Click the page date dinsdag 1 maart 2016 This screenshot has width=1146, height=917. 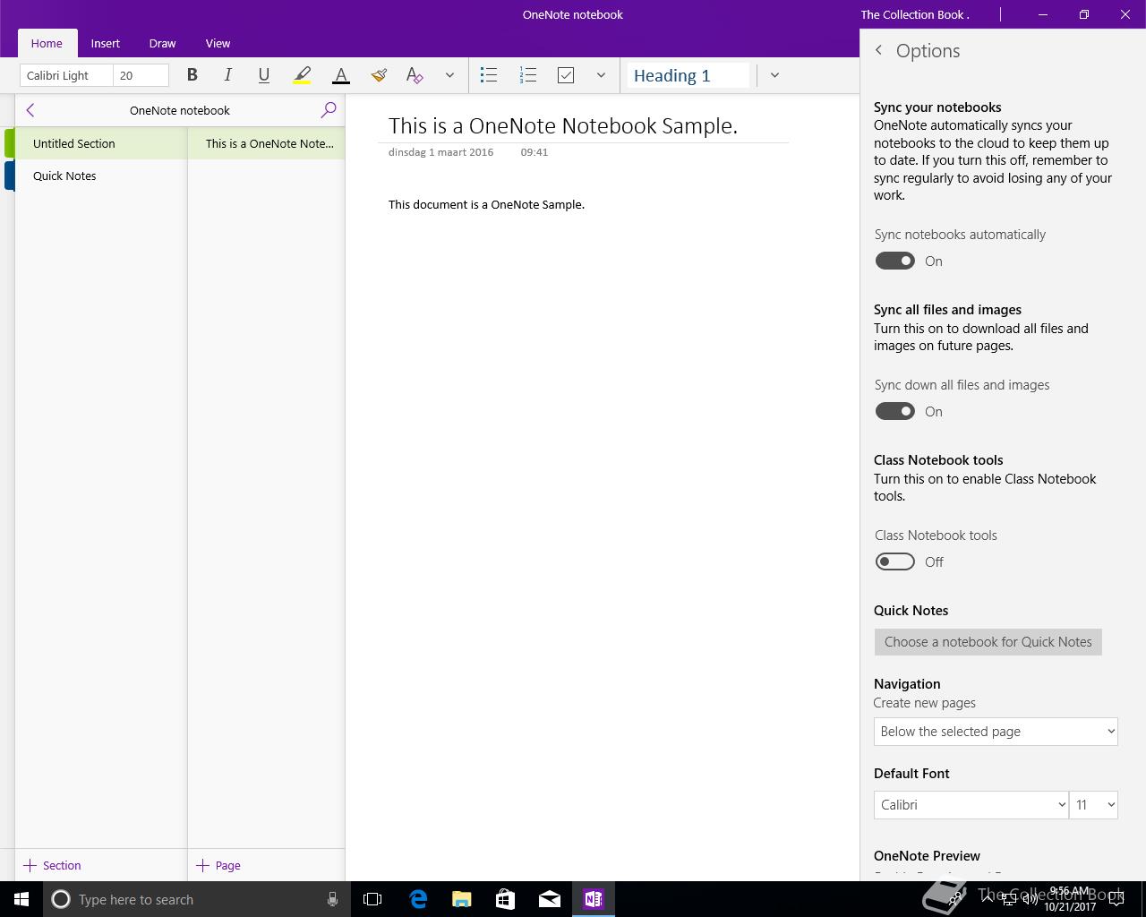tap(440, 151)
